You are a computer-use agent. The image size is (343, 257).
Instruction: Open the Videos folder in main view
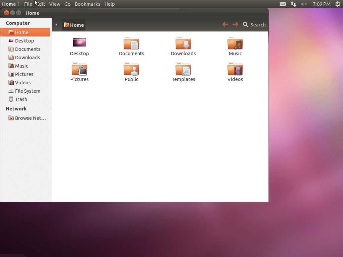tap(235, 69)
